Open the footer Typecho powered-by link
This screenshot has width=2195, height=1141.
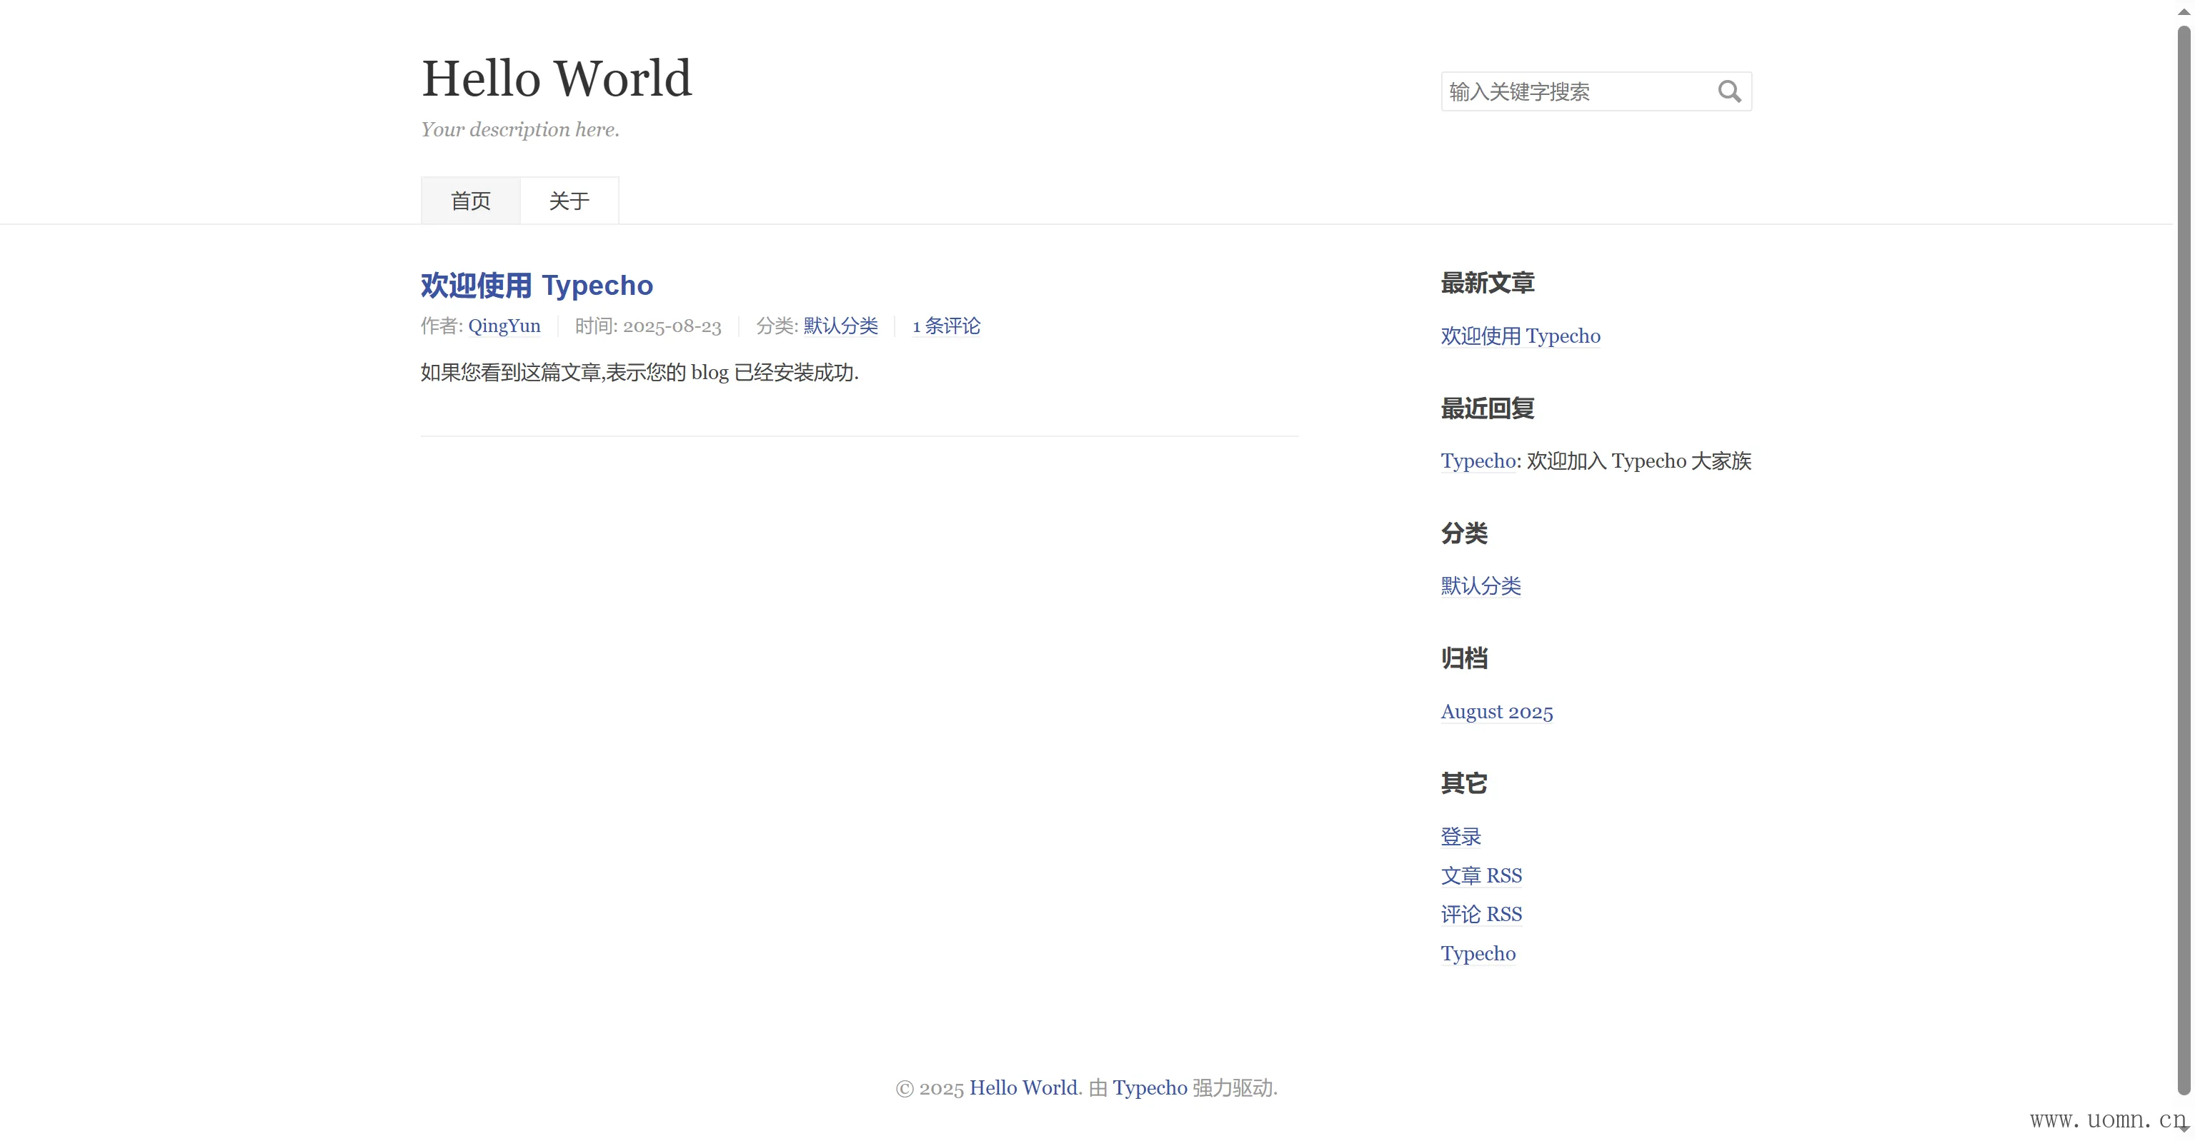pyautogui.click(x=1150, y=1087)
